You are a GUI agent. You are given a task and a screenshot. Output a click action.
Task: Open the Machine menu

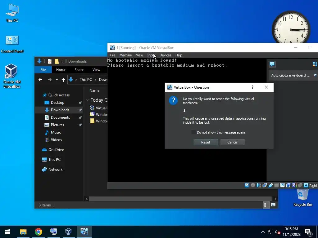[x=125, y=55]
